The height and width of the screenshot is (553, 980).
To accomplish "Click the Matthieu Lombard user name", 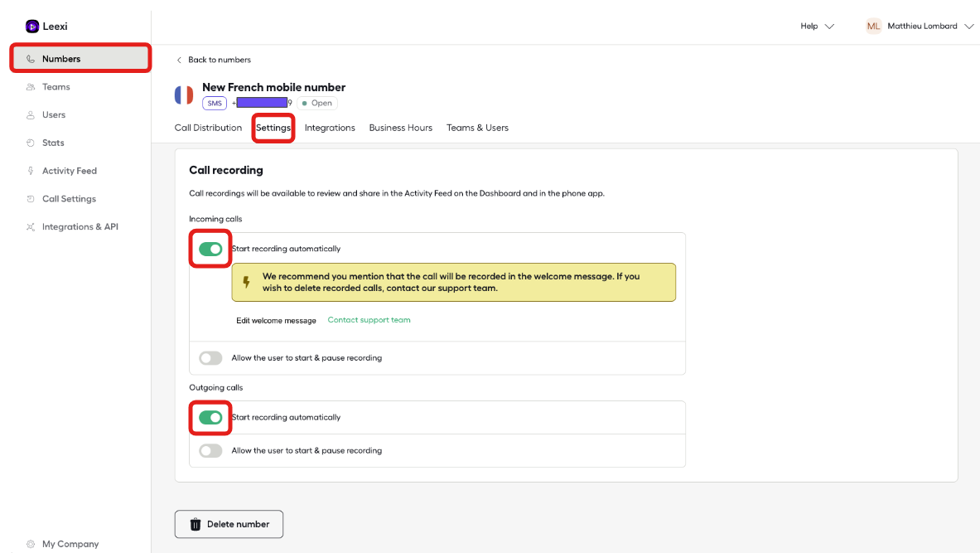I will point(923,27).
